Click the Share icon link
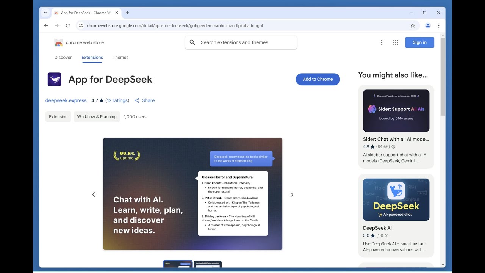Screen dimensions: 485x273 [x=145, y=100]
